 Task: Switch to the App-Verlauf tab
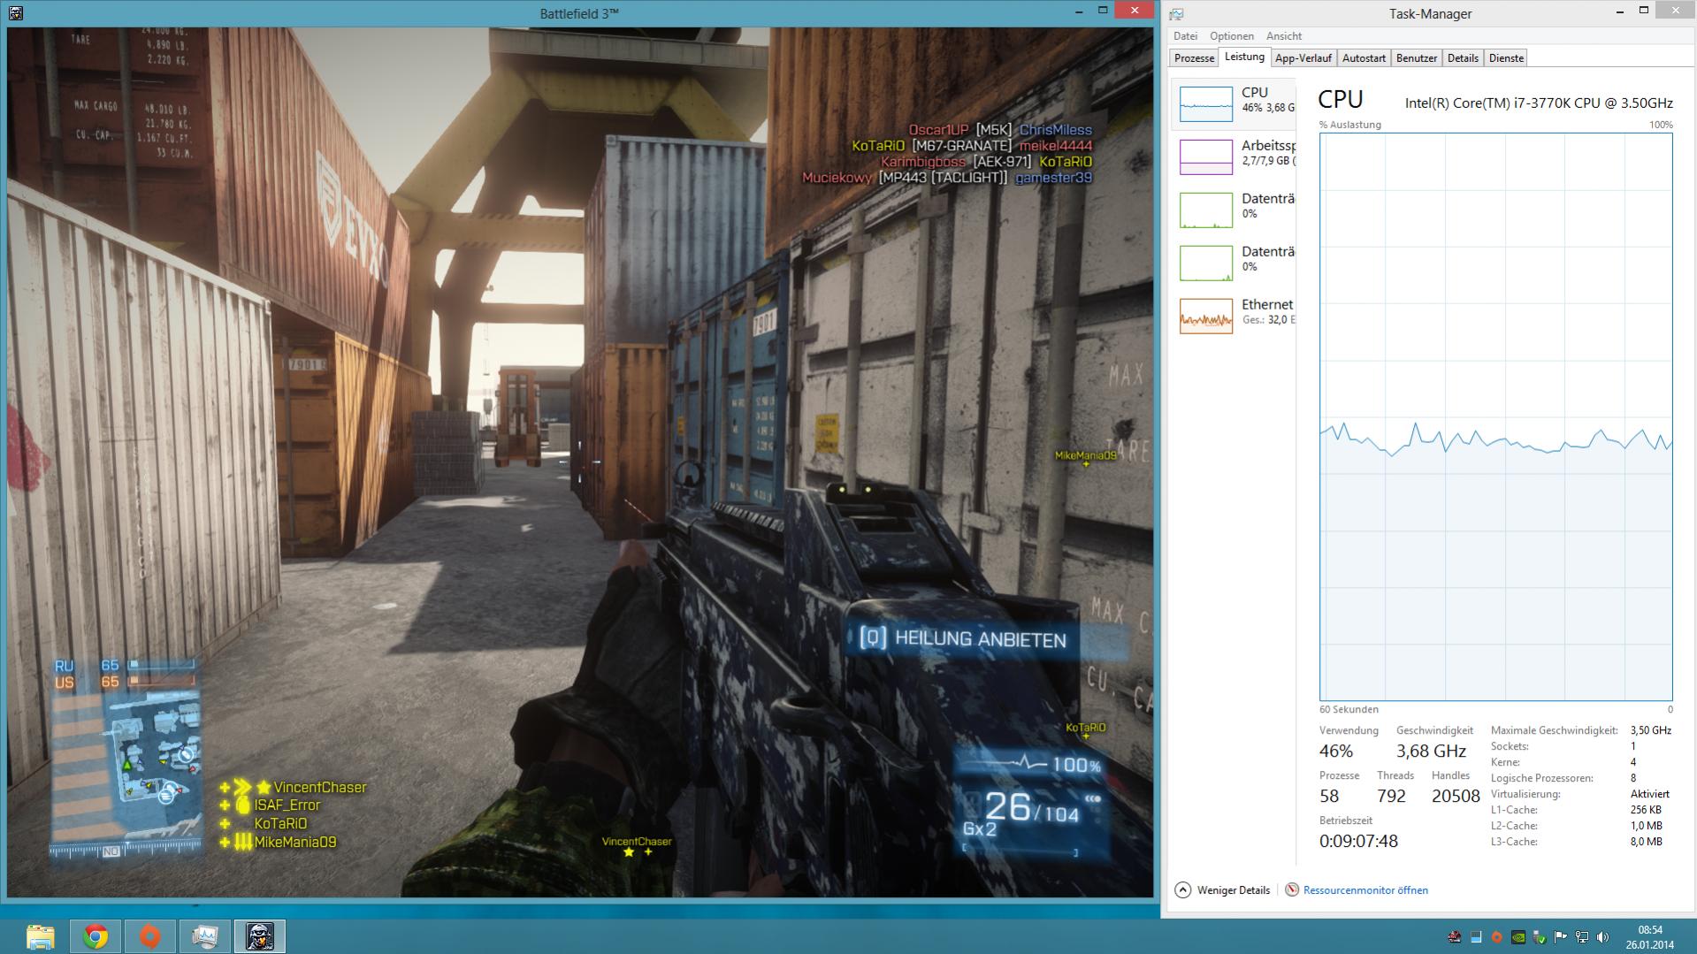[x=1303, y=58]
